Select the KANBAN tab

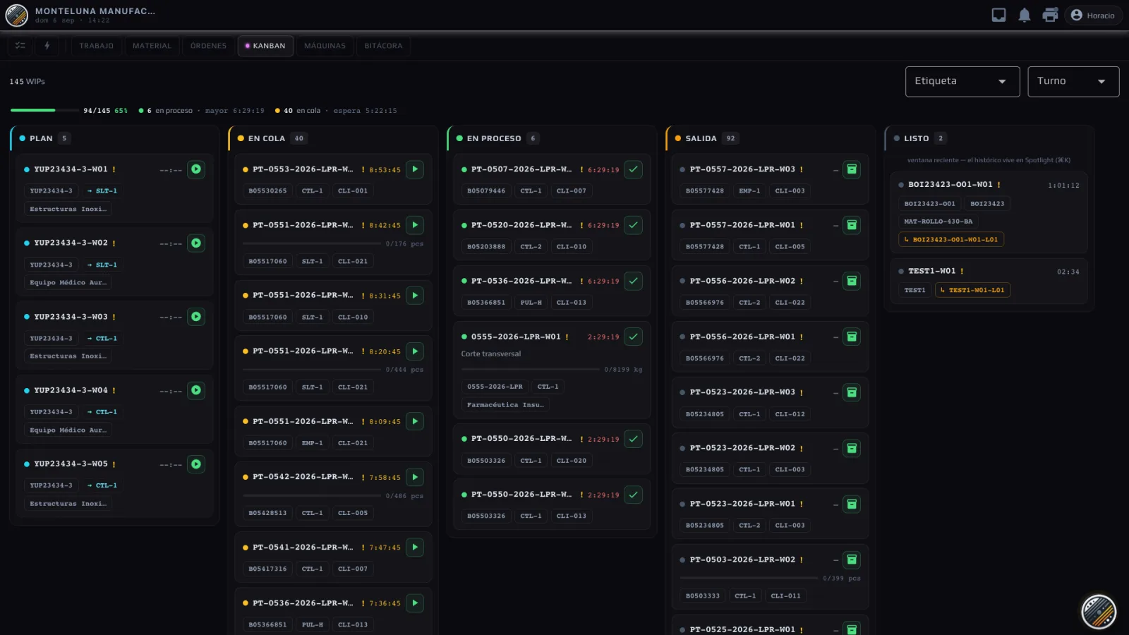point(265,46)
